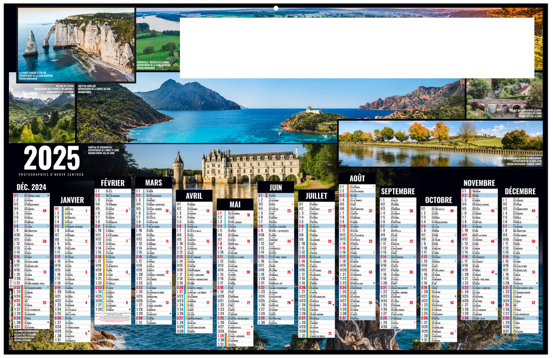Image resolution: width=553 pixels, height=358 pixels.
Task: Open the SEPTEMBRE month header
Action: tap(398, 192)
